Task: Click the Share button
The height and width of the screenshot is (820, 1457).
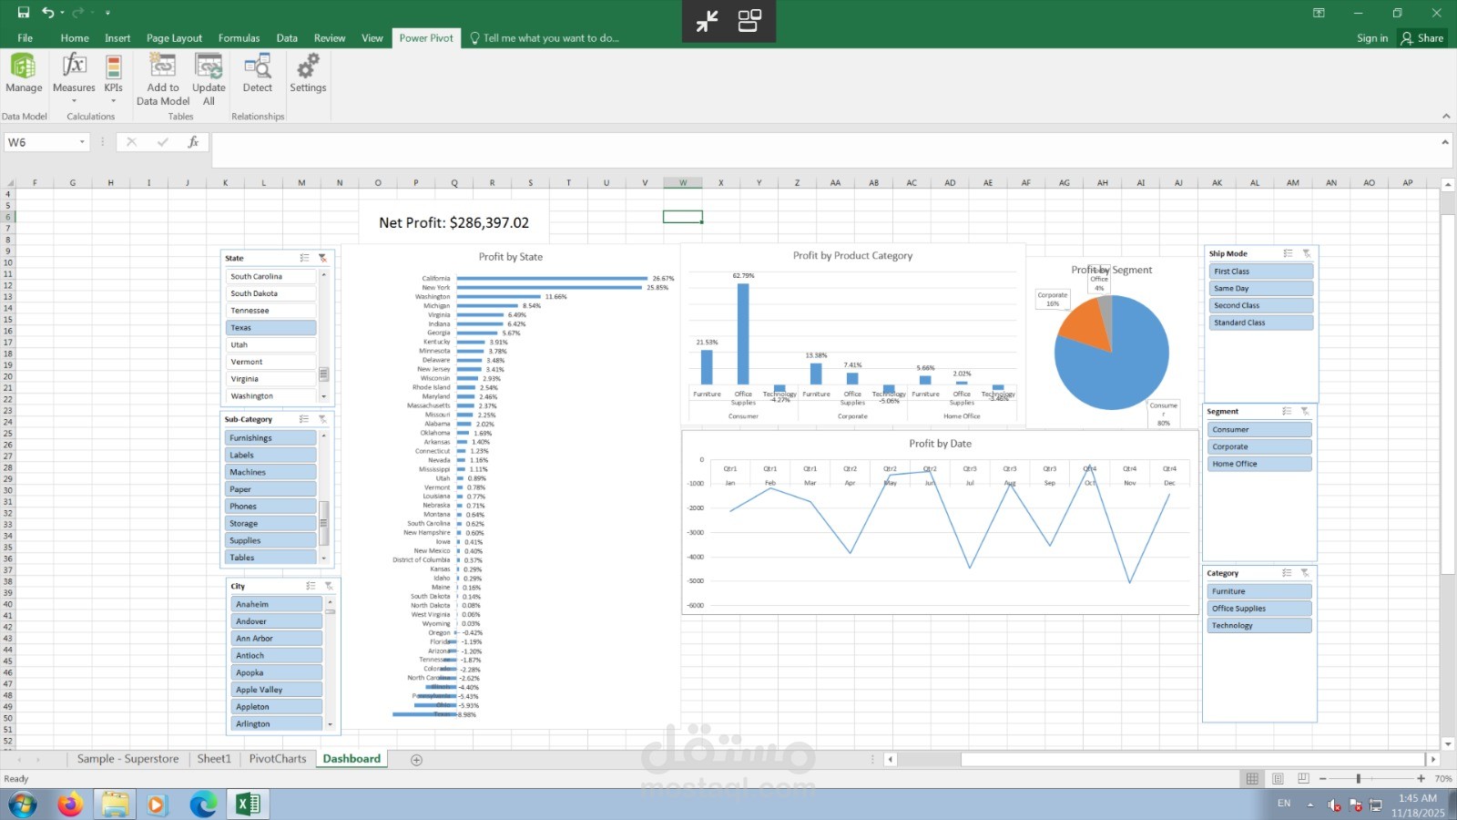Action: point(1422,38)
